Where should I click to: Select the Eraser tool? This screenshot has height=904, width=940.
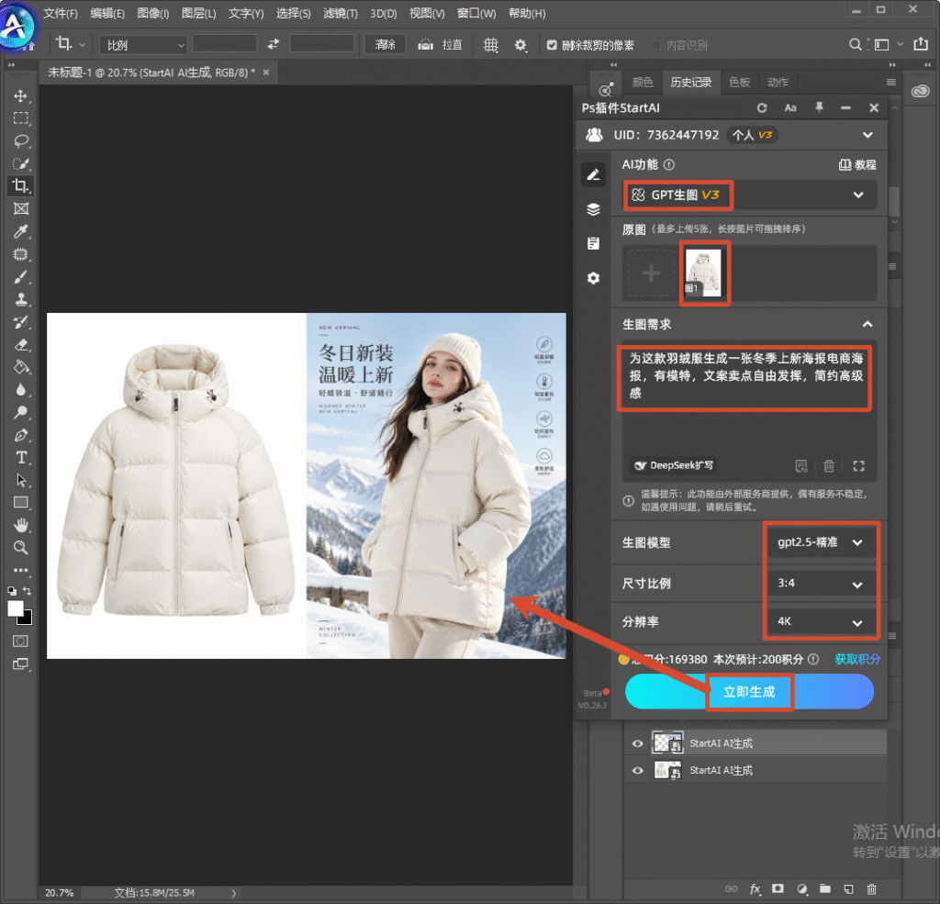[21, 345]
